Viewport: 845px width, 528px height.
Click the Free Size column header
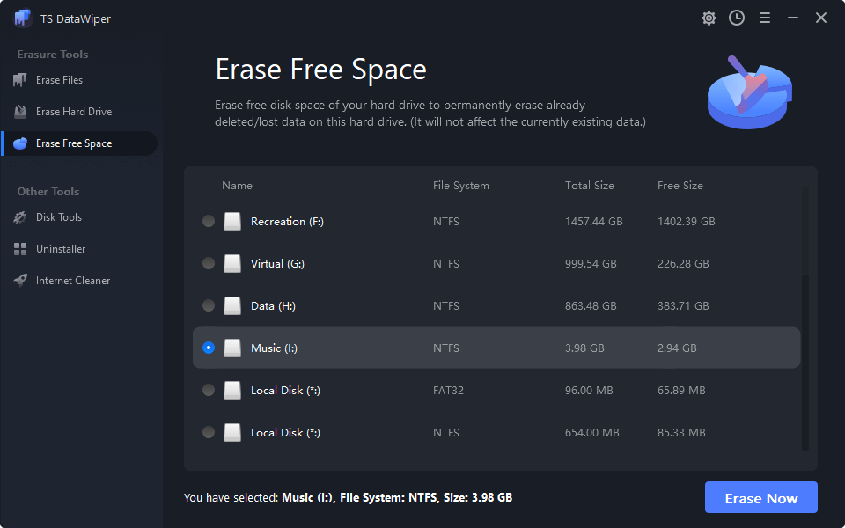coord(680,186)
